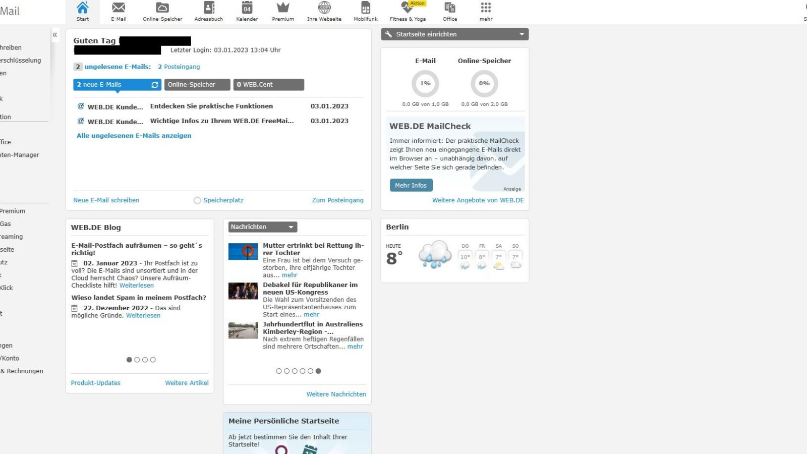The height and width of the screenshot is (454, 807).
Task: Collapse the left sidebar with the double chevron
Action: 55,35
